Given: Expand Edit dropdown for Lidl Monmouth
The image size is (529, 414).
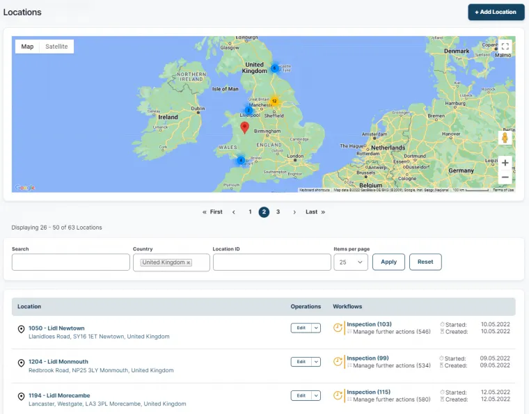Looking at the screenshot, I should pyautogui.click(x=316, y=362).
